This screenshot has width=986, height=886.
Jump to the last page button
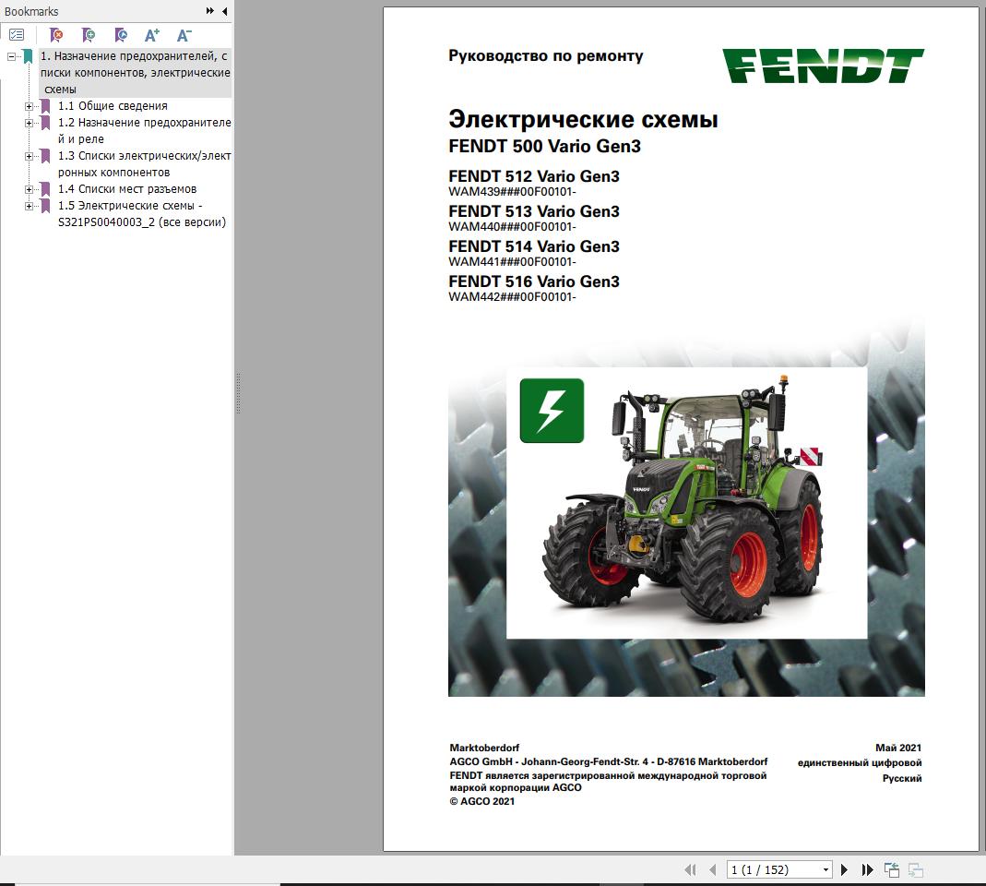coord(867,869)
